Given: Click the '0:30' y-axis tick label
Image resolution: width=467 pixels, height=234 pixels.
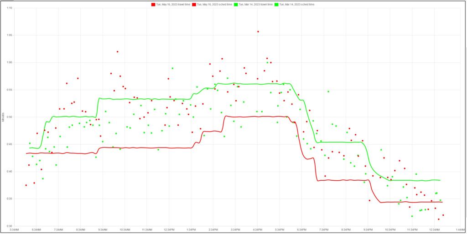Looking at the screenshot, I should [x=10, y=226].
